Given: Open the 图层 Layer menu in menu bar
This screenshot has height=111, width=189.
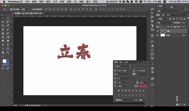Looking at the screenshot, I should click(x=48, y=2).
